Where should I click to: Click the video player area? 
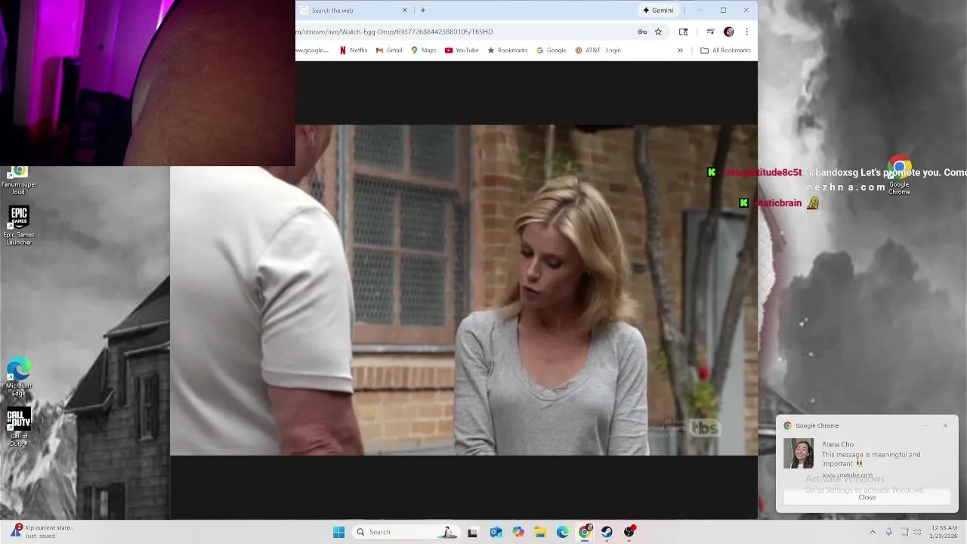[464, 290]
